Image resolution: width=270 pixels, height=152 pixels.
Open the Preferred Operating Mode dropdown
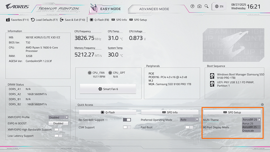point(189,120)
